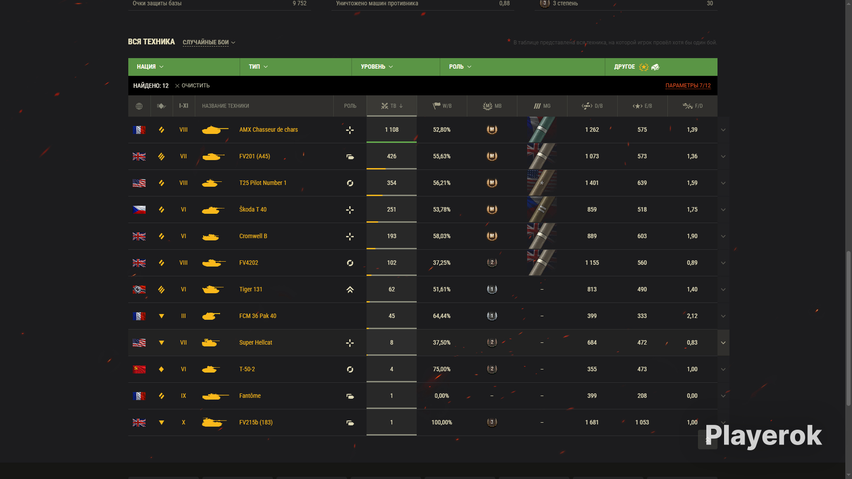Screen dimensions: 852x479
Task: Click the tank silhouette for FCM 36 Pak 40
Action: point(211,316)
